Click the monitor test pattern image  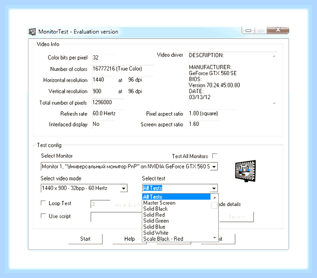click(x=245, y=171)
